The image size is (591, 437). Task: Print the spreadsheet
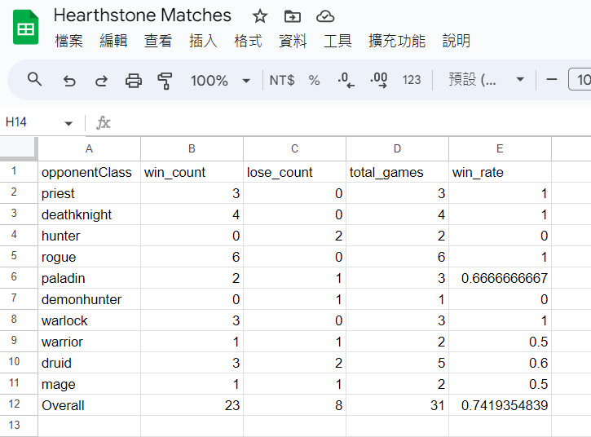(x=134, y=81)
